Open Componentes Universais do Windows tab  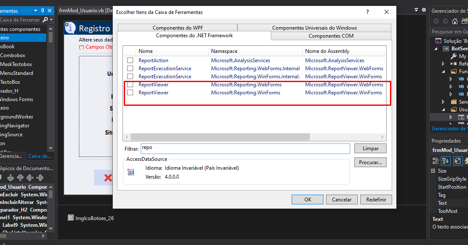point(314,28)
